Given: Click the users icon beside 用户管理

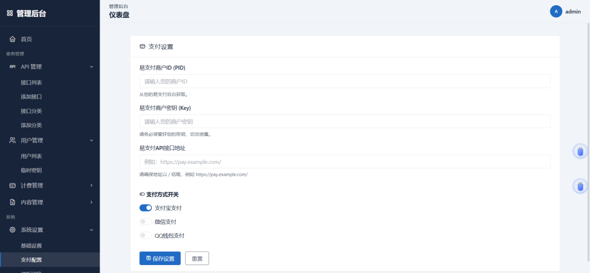Looking at the screenshot, I should (x=13, y=140).
